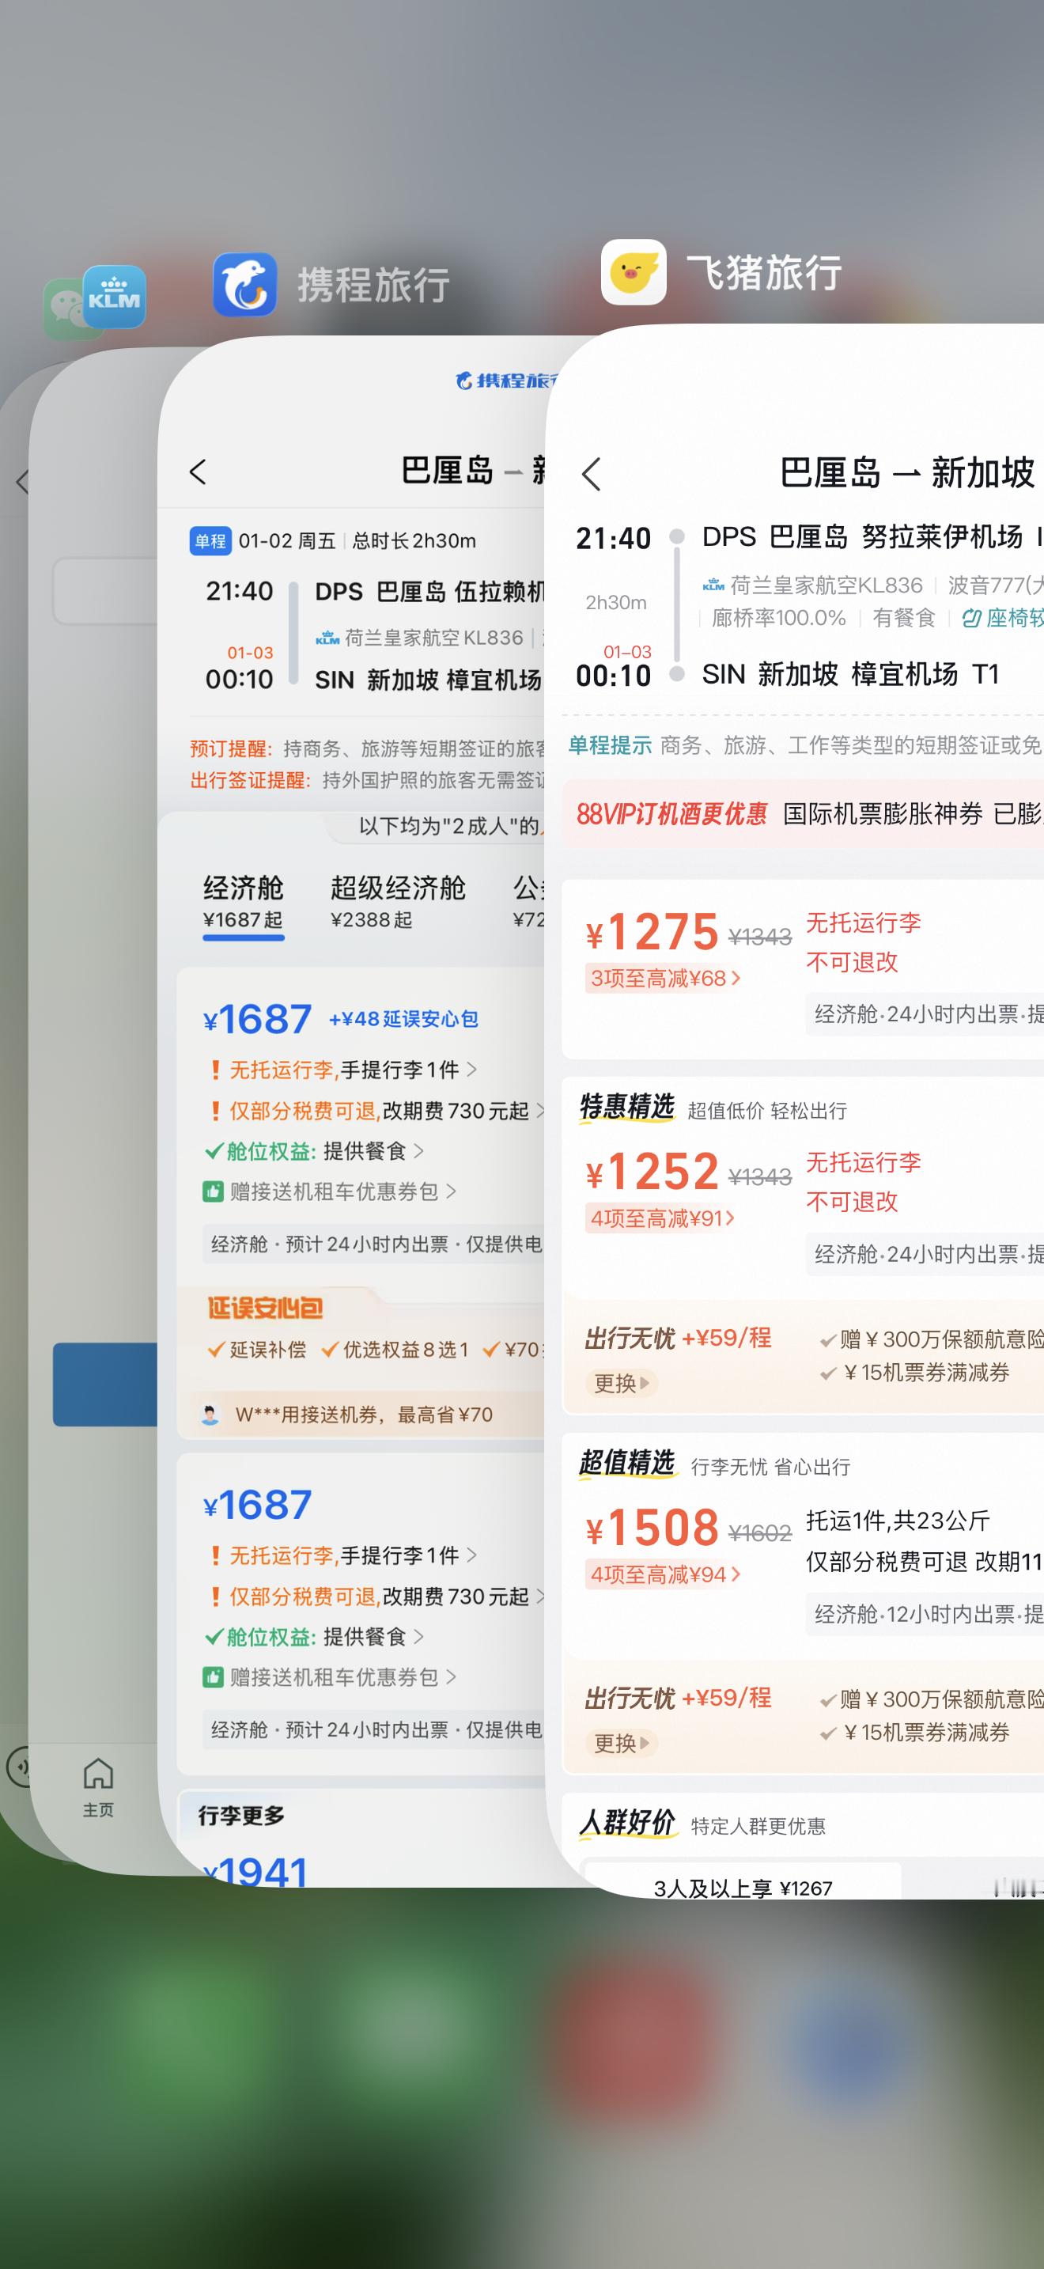Open 赠接送机租车优惠券包 in first ¥1687 card

(x=330, y=1191)
